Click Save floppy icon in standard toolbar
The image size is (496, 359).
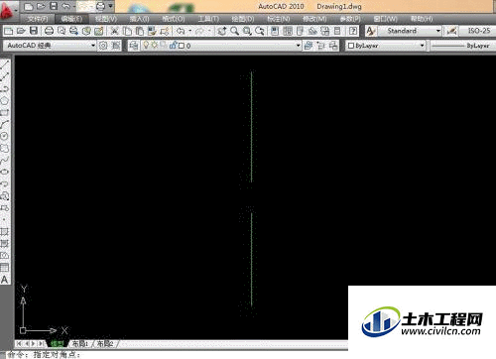pyautogui.click(x=34, y=31)
